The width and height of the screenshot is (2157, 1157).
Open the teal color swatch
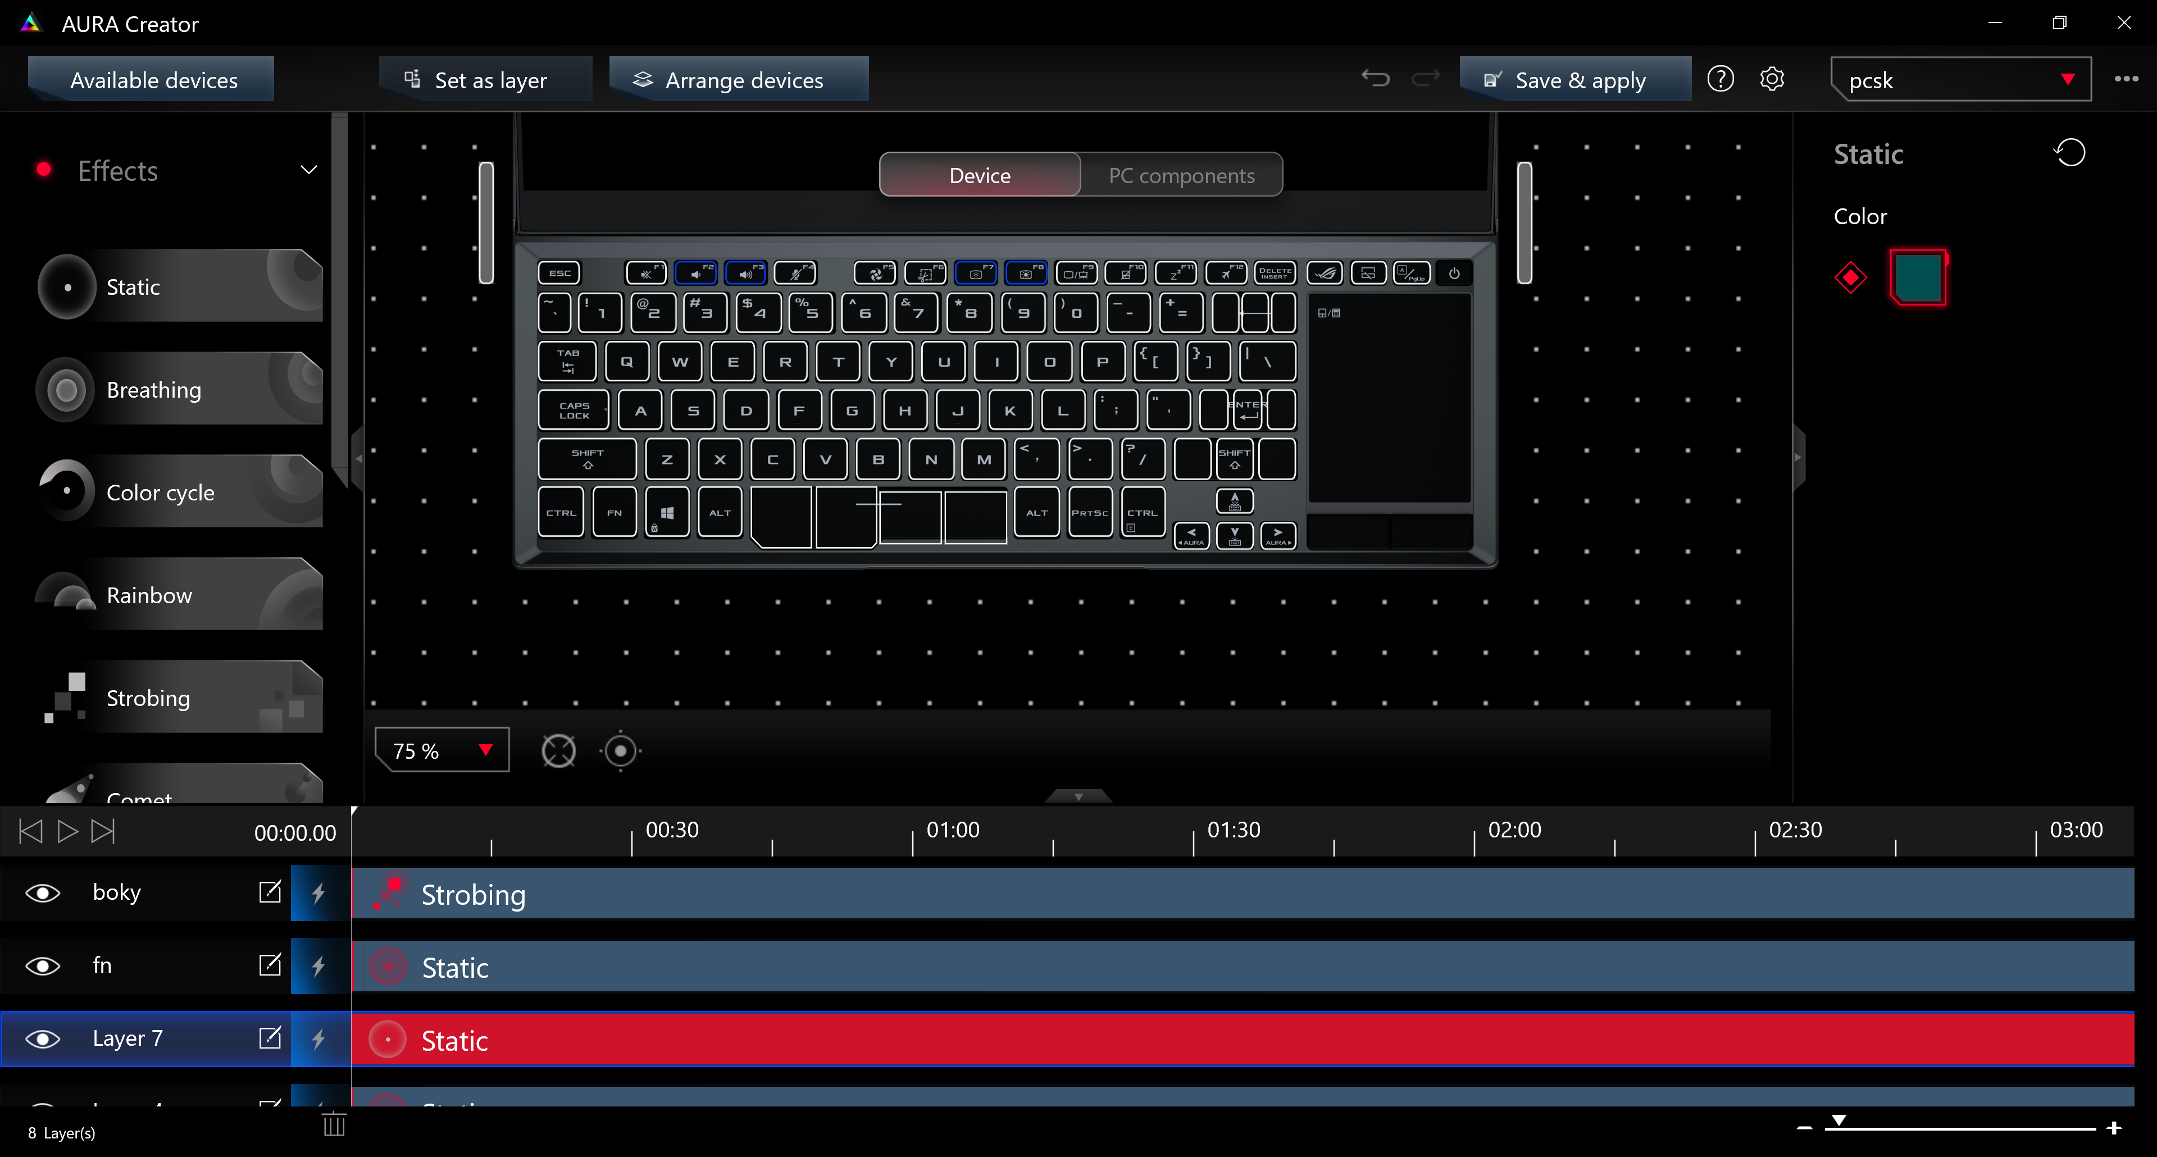1918,278
